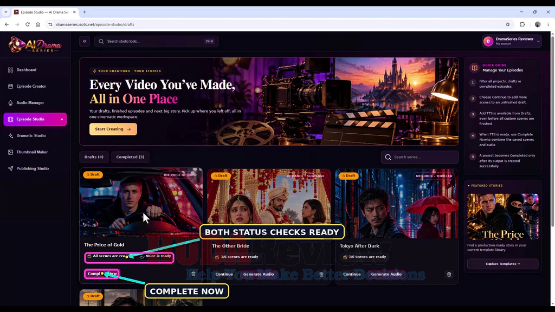Click Explore Templates
Image resolution: width=555 pixels, height=312 pixels.
coord(502,264)
